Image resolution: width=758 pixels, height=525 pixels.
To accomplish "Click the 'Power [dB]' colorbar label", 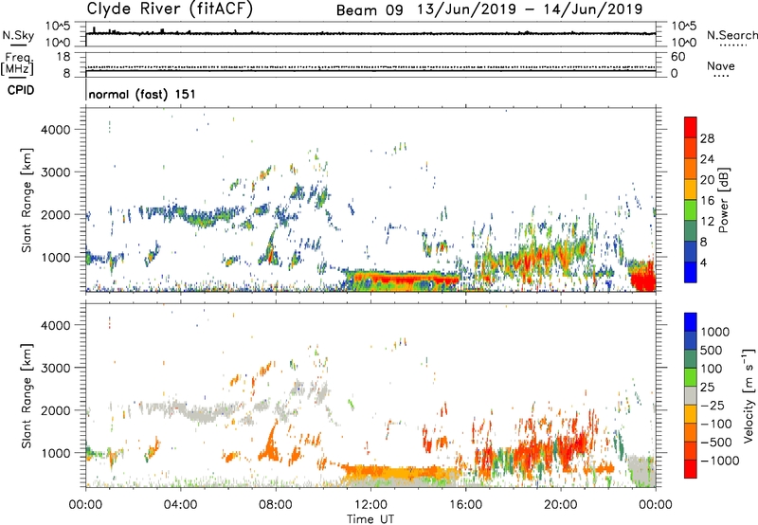I will point(723,200).
